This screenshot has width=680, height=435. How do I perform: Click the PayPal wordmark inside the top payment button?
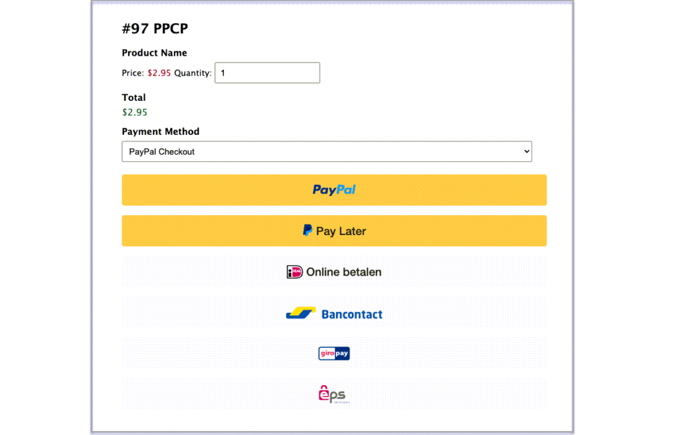(x=334, y=190)
